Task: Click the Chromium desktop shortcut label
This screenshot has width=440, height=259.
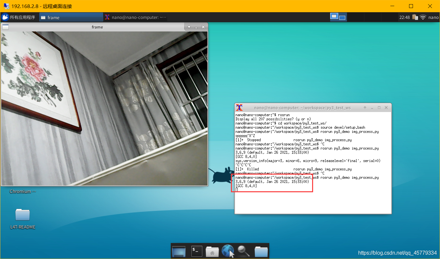Action: pos(23,191)
